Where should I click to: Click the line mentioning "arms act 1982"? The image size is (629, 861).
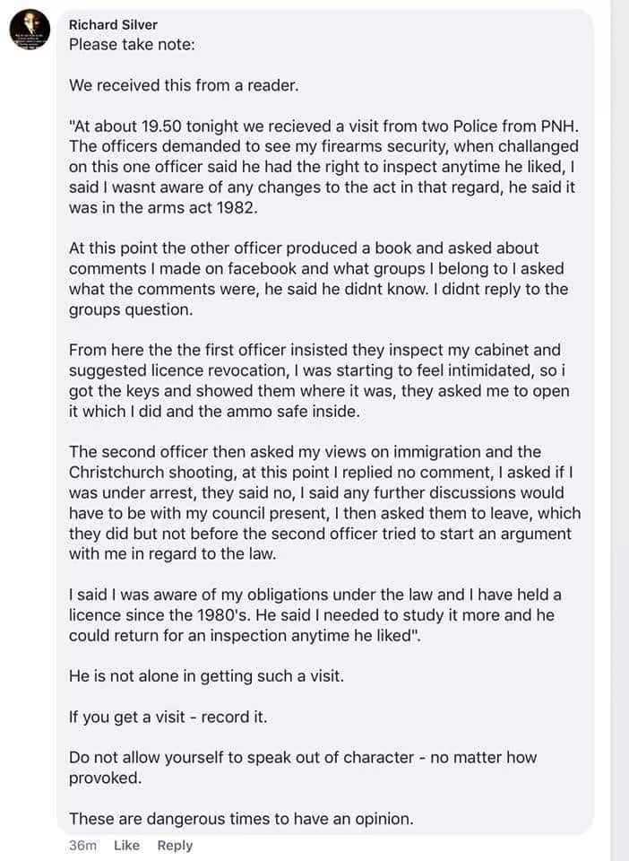click(163, 207)
